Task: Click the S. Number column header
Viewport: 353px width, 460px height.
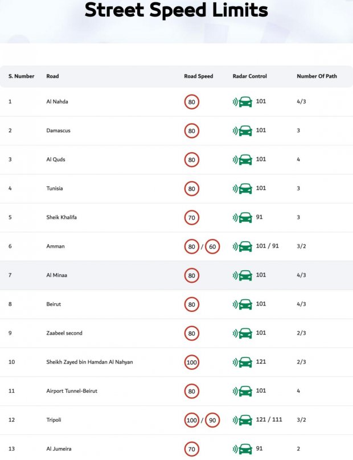Action: [x=22, y=76]
